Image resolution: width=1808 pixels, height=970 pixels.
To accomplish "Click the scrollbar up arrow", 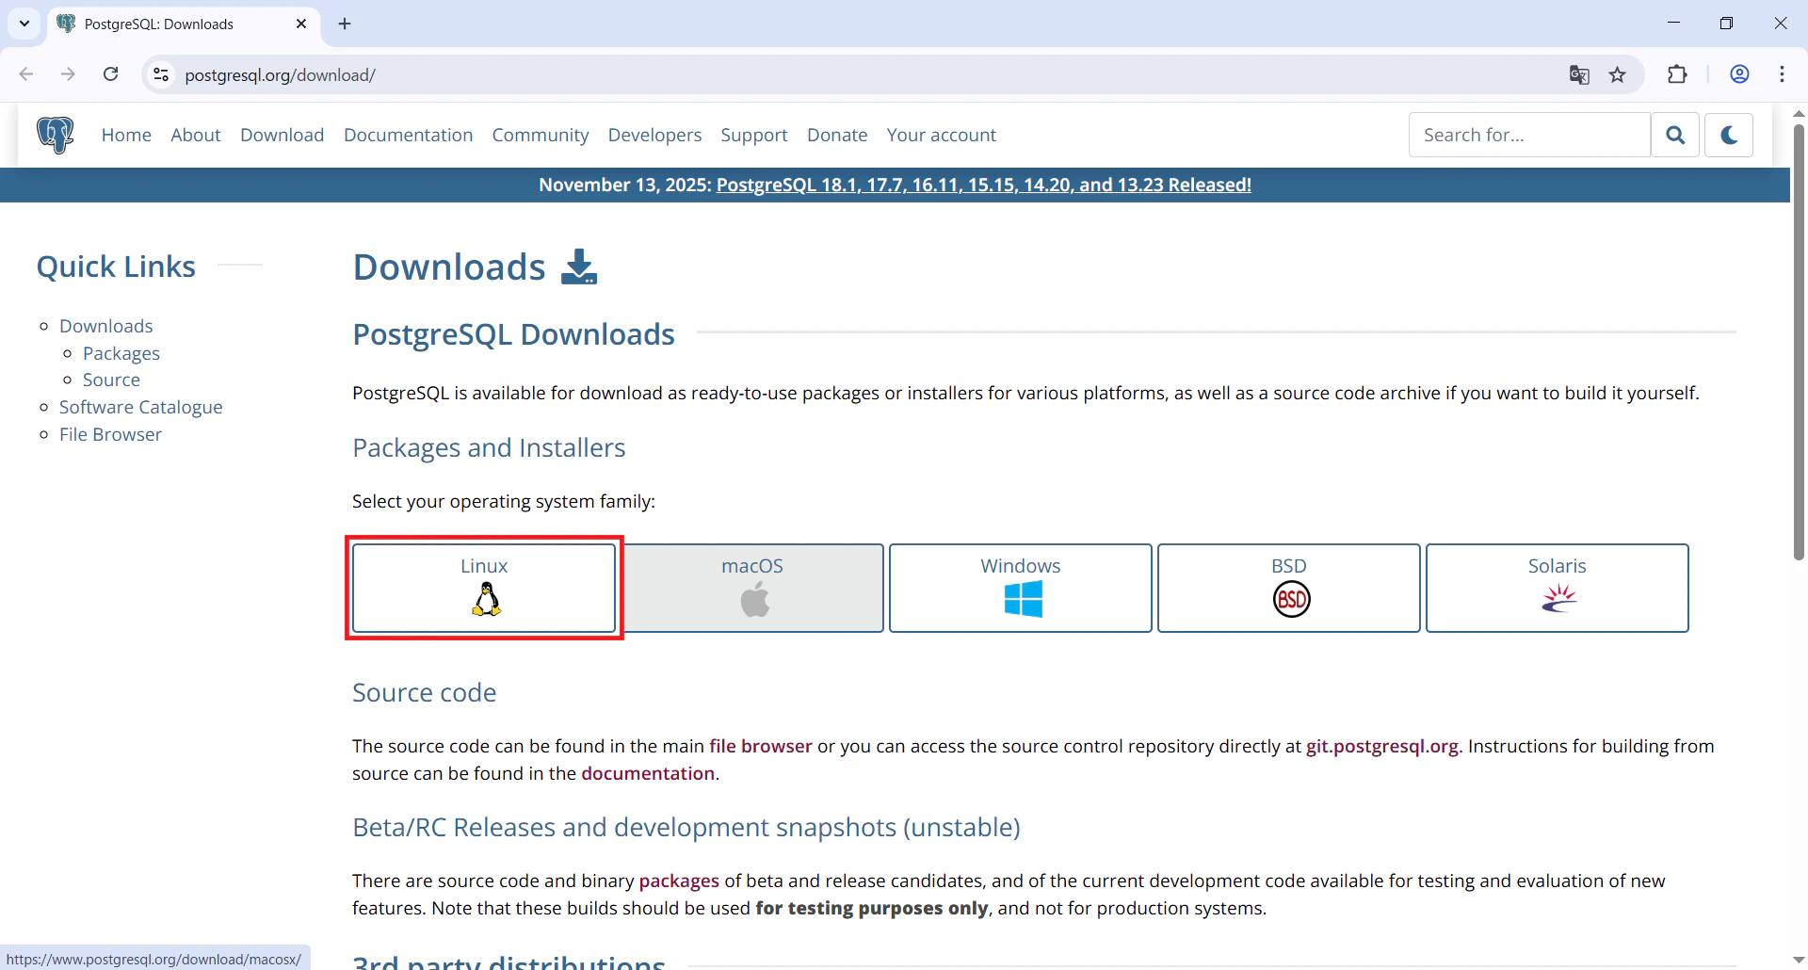I will tap(1799, 113).
